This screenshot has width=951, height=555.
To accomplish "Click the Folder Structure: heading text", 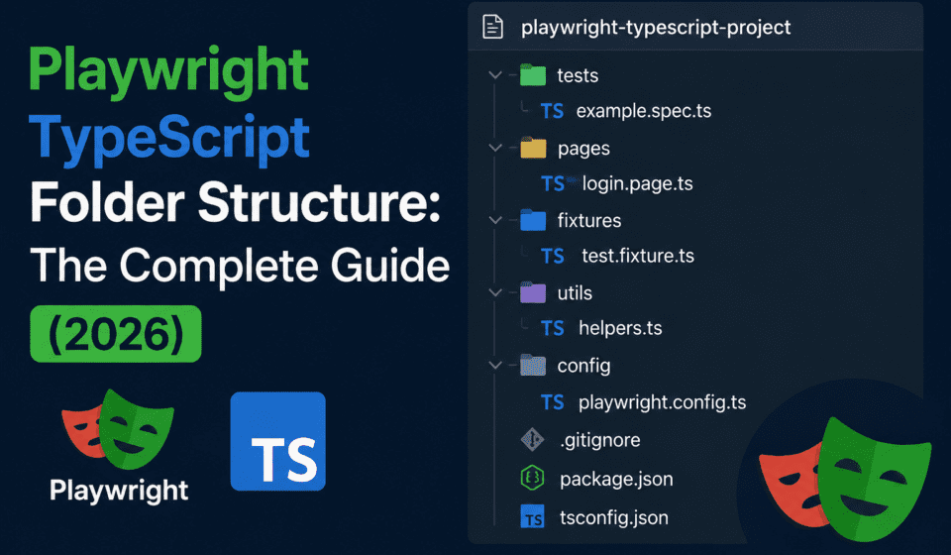I will [236, 202].
